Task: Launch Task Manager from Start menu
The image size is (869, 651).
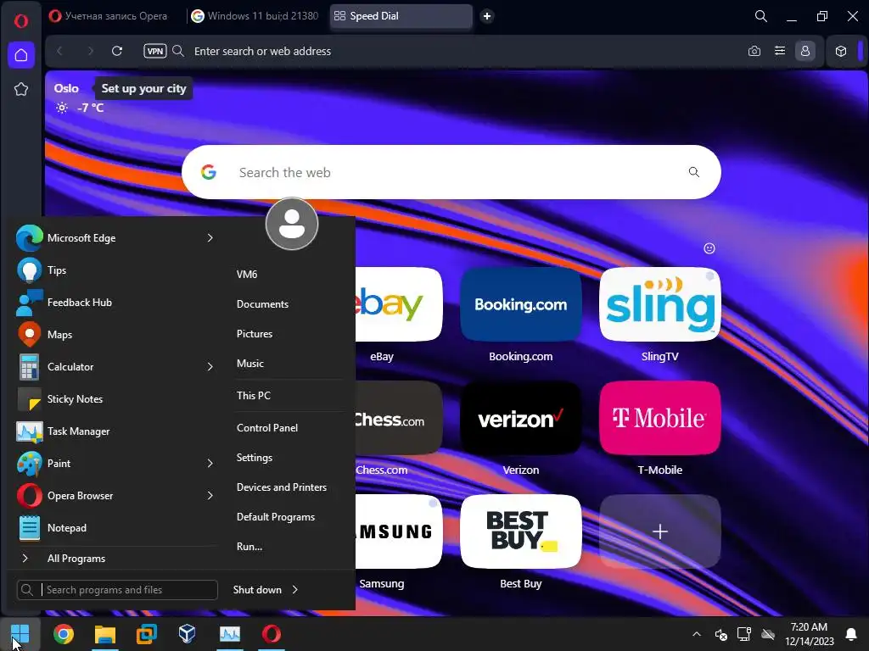Action: [x=115, y=431]
